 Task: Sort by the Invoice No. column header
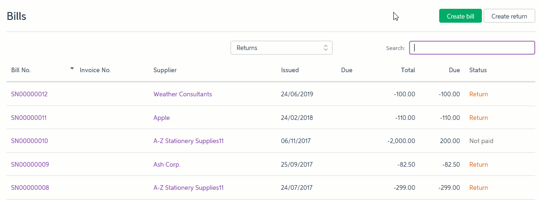[x=95, y=70]
